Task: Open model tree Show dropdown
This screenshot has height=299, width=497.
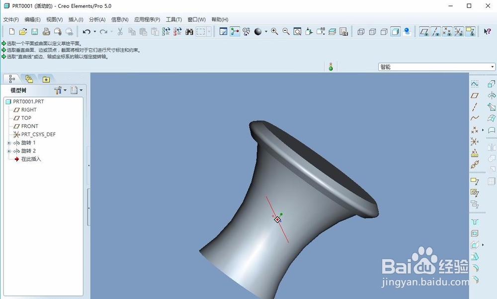Action: click(x=77, y=90)
